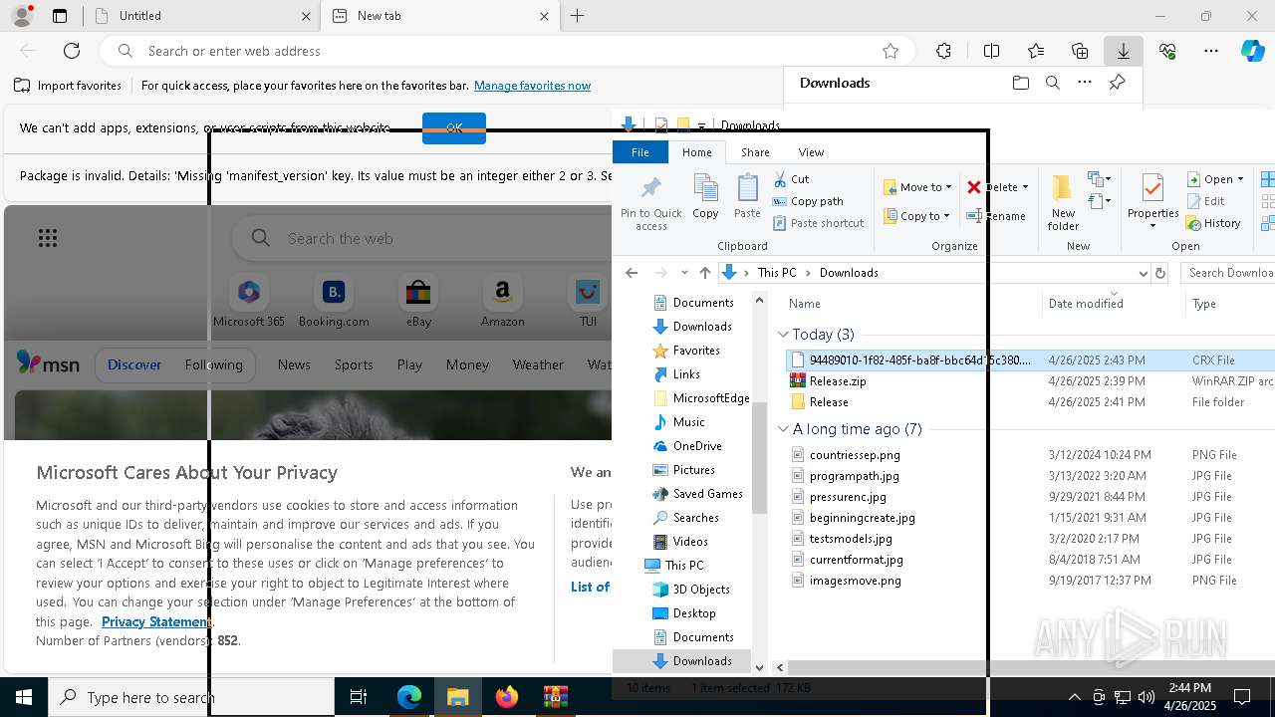The width and height of the screenshot is (1275, 717).
Task: Open Browser essentials heart icon
Action: pos(1167,51)
